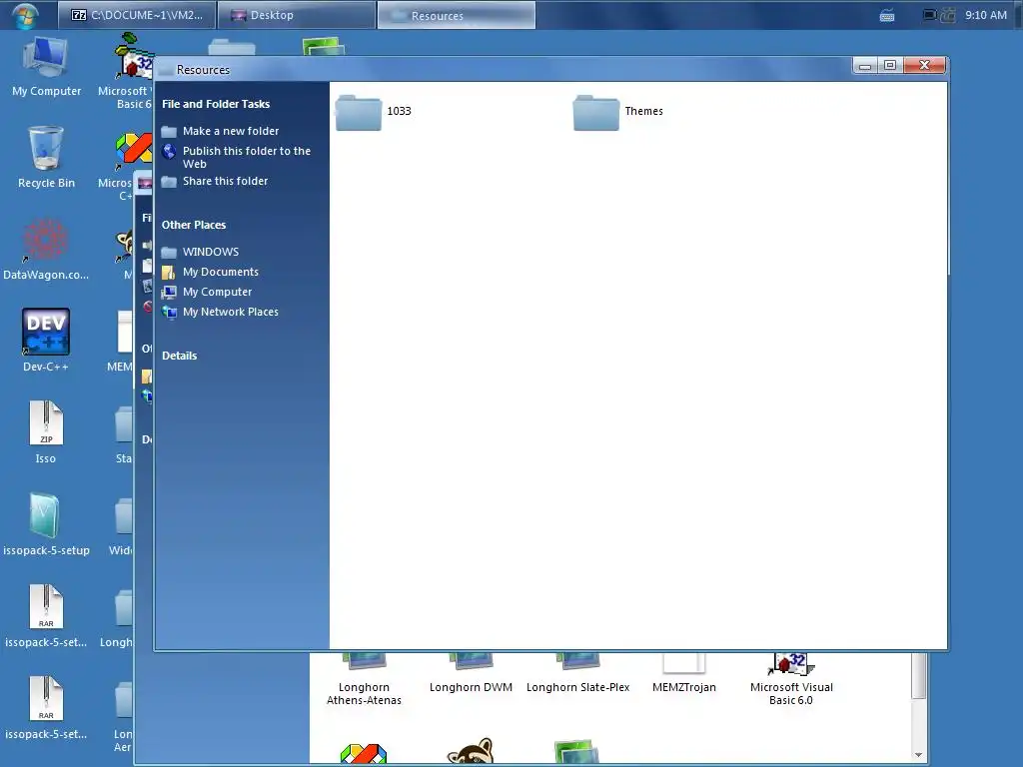Select Longhorn DWM in the Desktop window
Image resolution: width=1023 pixels, height=767 pixels.
471,674
